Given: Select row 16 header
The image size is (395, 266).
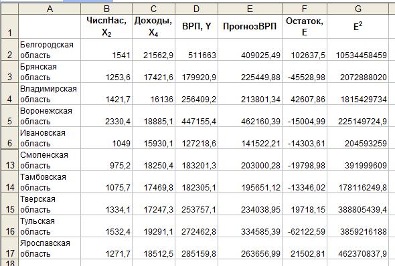Looking at the screenshot, I should pyautogui.click(x=9, y=226).
